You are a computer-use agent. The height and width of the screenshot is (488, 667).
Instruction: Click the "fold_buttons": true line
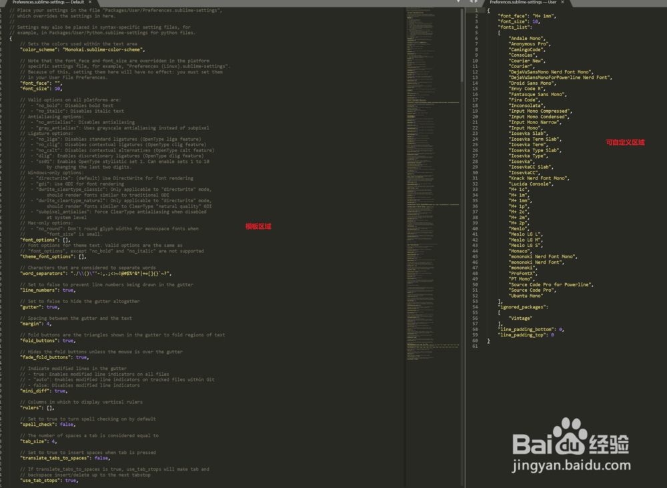[x=47, y=340]
